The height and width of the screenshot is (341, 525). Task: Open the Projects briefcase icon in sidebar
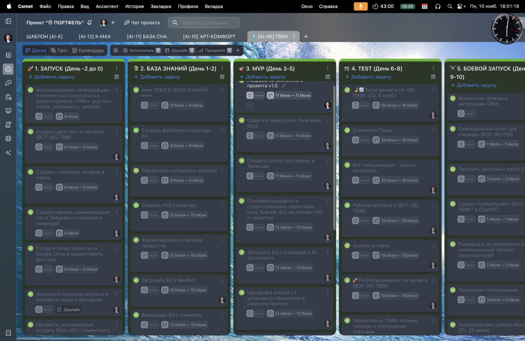(x=8, y=69)
